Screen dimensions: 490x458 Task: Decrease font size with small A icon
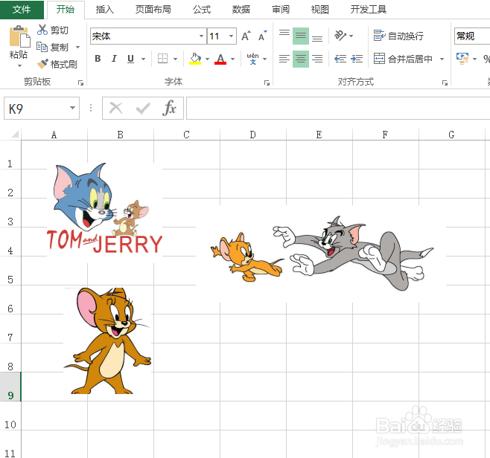click(x=262, y=36)
